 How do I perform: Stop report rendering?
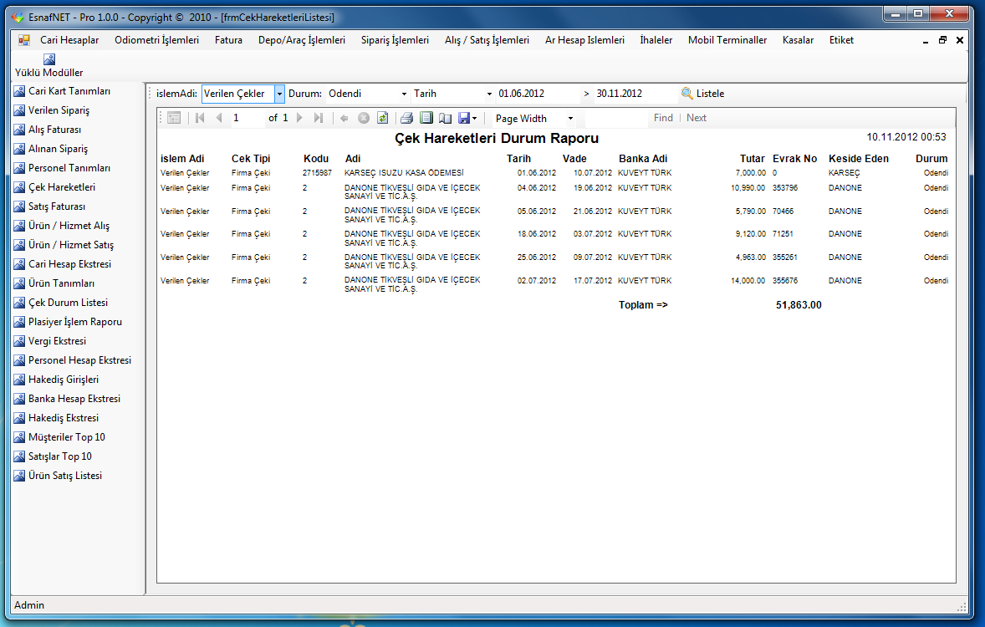[x=364, y=118]
